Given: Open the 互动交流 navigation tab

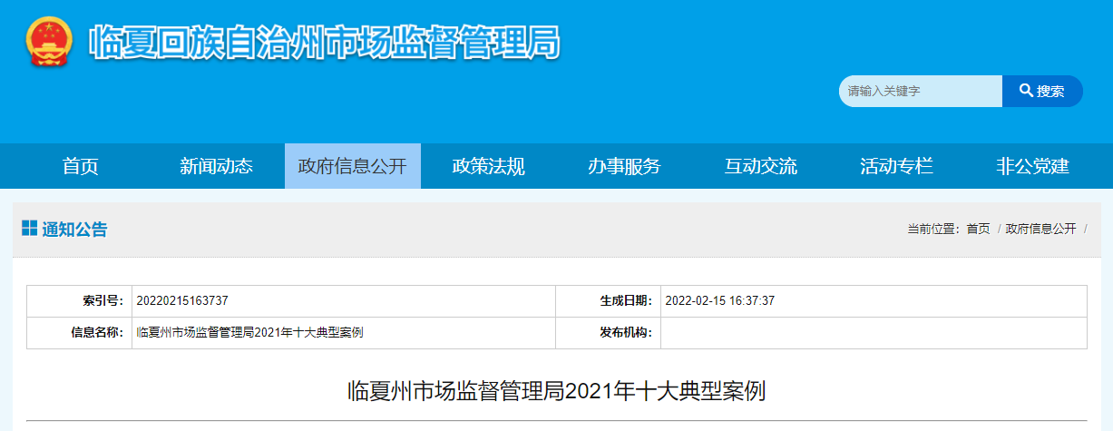Looking at the screenshot, I should click(x=761, y=166).
